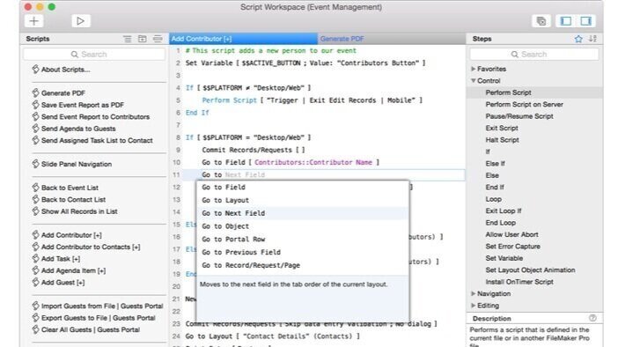The height and width of the screenshot is (347, 618).
Task: Click the plus new script button
Action: click(34, 21)
